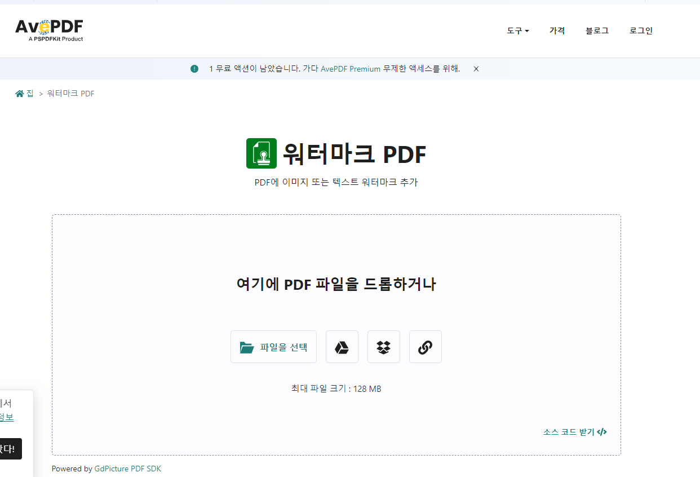Image resolution: width=700 pixels, height=477 pixels.
Task: Click the 소스 코드 받기 link
Action: click(575, 432)
